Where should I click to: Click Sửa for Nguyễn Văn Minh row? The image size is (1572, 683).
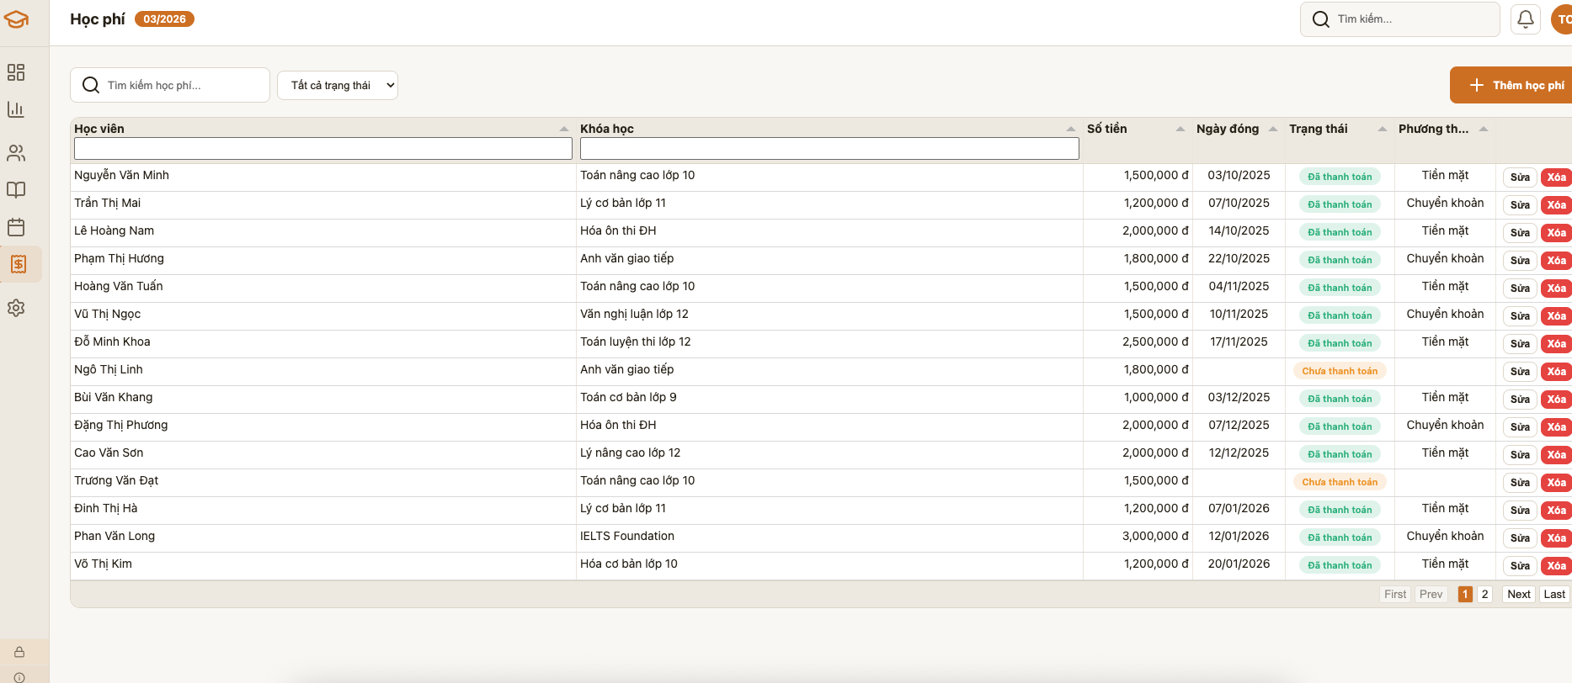click(x=1519, y=177)
